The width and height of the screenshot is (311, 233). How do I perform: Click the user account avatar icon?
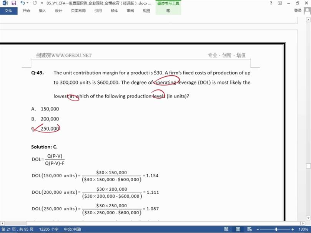click(x=307, y=11)
